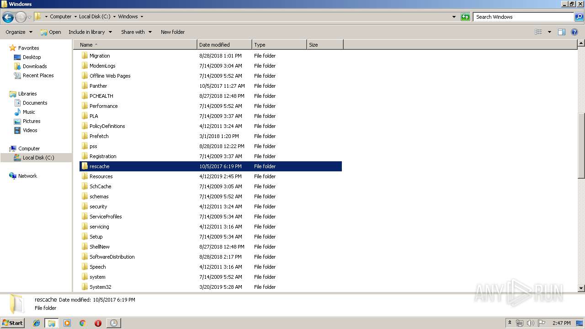The height and width of the screenshot is (329, 585).
Task: Click Local Disk (C:) in breadcrumb
Action: click(95, 16)
